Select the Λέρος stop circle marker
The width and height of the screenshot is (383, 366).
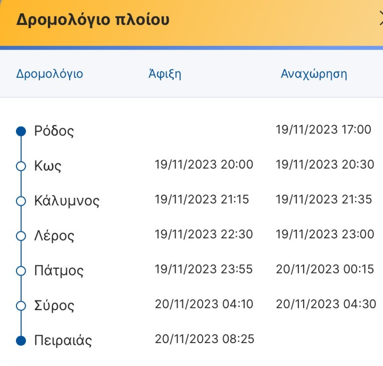(x=21, y=236)
